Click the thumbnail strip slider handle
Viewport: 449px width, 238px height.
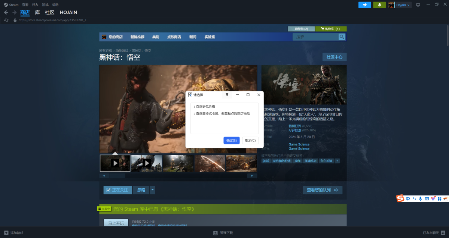[x=118, y=176]
